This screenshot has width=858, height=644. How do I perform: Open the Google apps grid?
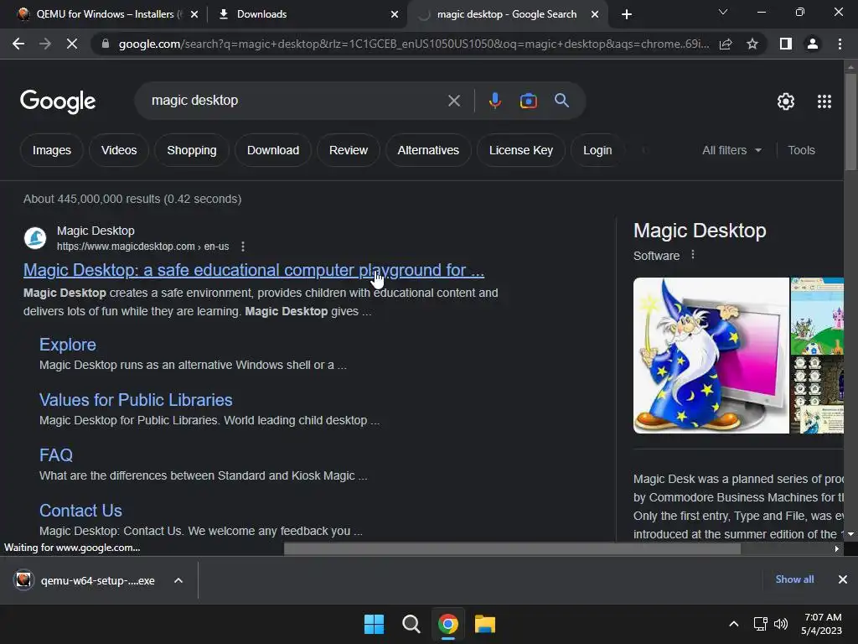[824, 101]
